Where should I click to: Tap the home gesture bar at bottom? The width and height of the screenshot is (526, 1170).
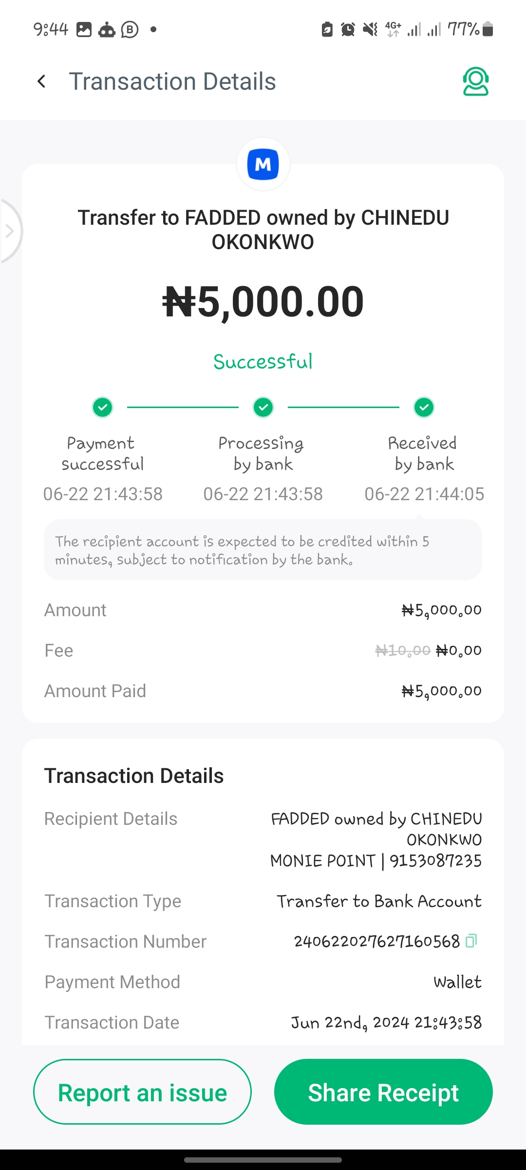(263, 1160)
